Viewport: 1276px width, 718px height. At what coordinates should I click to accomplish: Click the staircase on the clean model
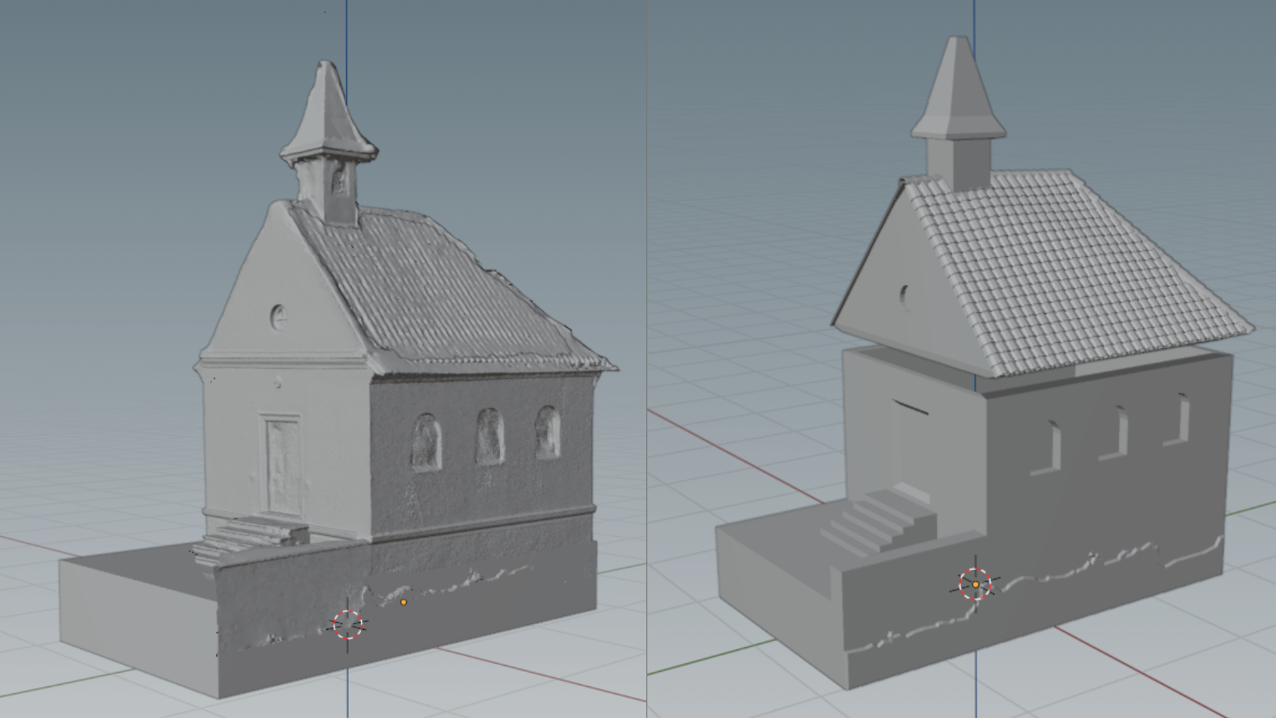[880, 519]
